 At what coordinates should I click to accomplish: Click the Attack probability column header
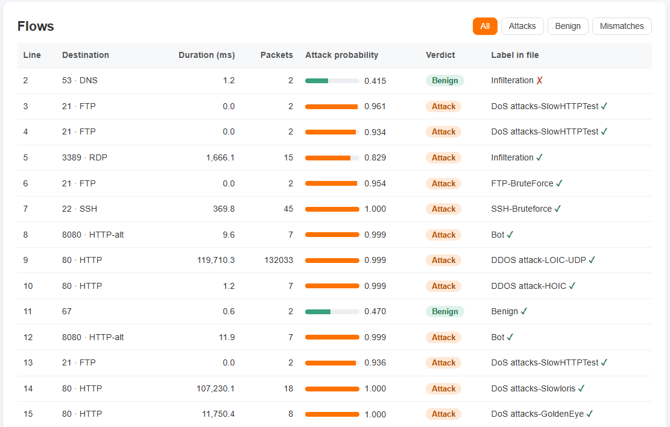tap(341, 55)
